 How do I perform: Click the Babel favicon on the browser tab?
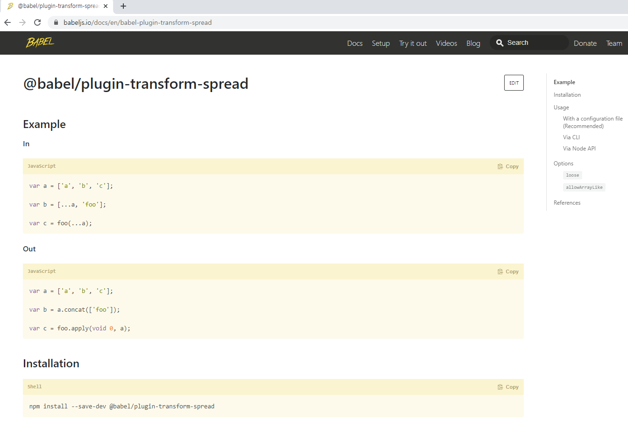[10, 6]
